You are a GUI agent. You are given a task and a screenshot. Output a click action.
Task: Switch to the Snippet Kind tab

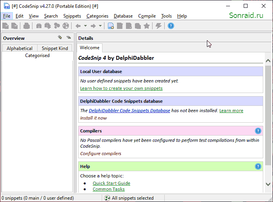click(55, 48)
